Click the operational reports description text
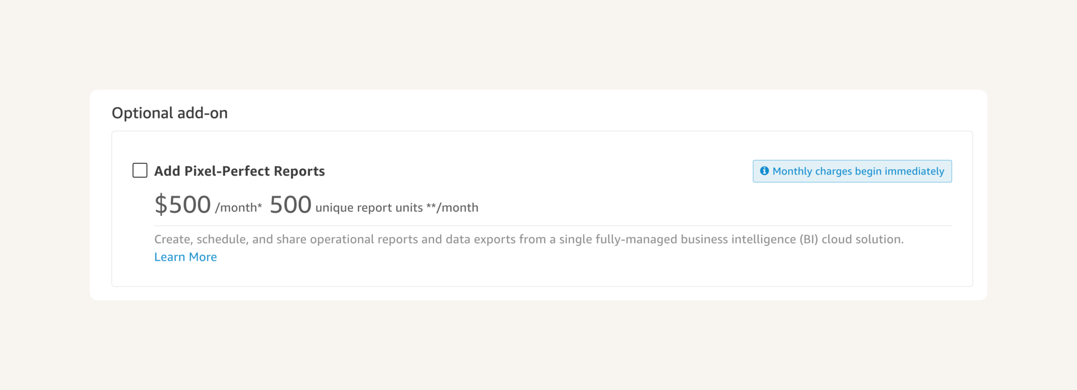The height and width of the screenshot is (390, 1077). 529,239
